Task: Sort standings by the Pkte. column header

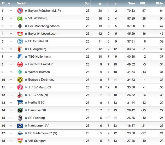Action: pyautogui.click(x=160, y=3)
